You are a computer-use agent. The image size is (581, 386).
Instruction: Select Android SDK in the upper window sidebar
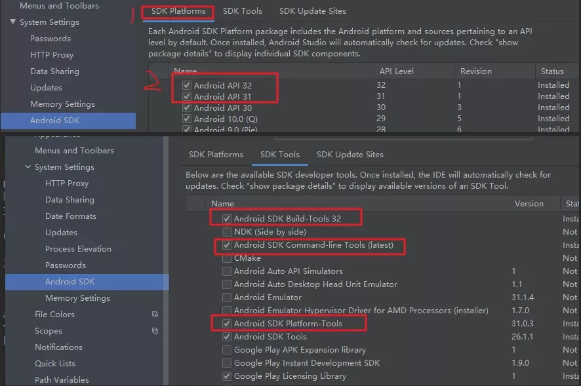click(68, 121)
